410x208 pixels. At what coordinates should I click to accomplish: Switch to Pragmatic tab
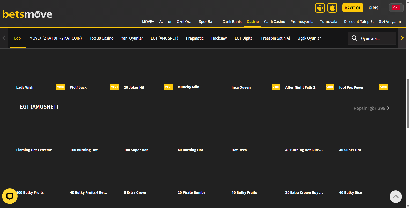pyautogui.click(x=195, y=38)
